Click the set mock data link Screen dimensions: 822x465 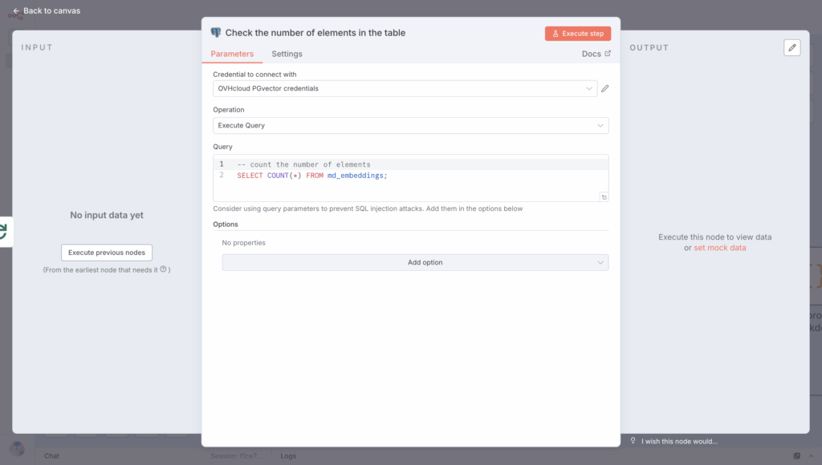pyautogui.click(x=720, y=248)
